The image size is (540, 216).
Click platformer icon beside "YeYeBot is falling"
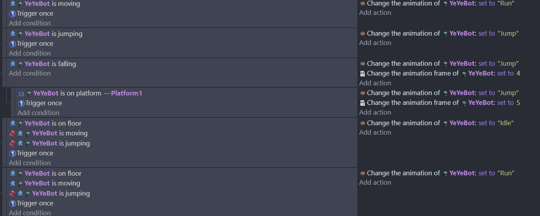(13, 64)
